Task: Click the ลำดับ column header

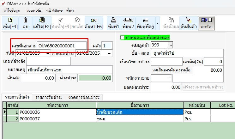Action: pos(13,105)
